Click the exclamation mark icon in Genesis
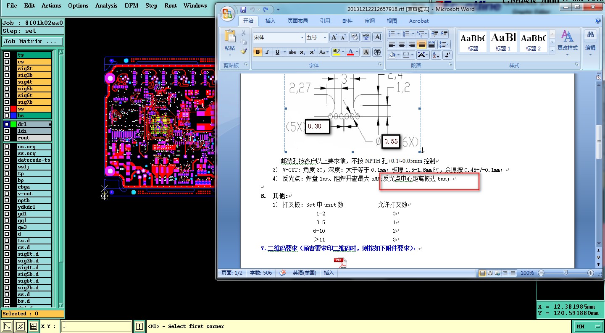The height and width of the screenshot is (333, 605). coord(140,326)
